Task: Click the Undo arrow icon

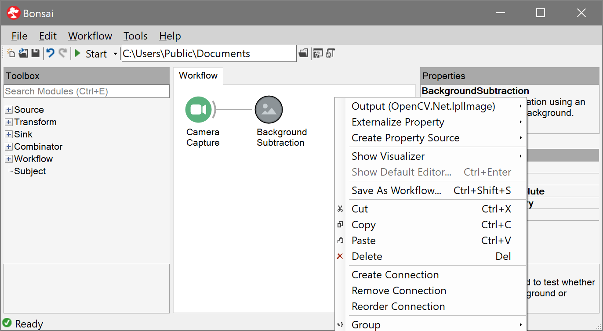Action: 51,54
